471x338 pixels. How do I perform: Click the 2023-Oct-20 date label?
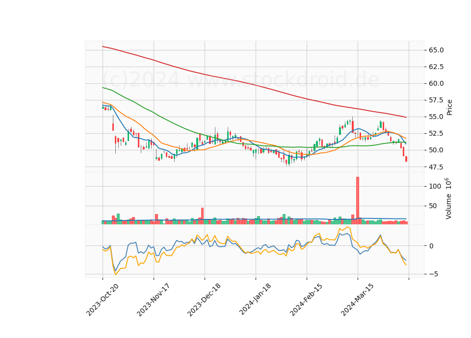click(103, 300)
